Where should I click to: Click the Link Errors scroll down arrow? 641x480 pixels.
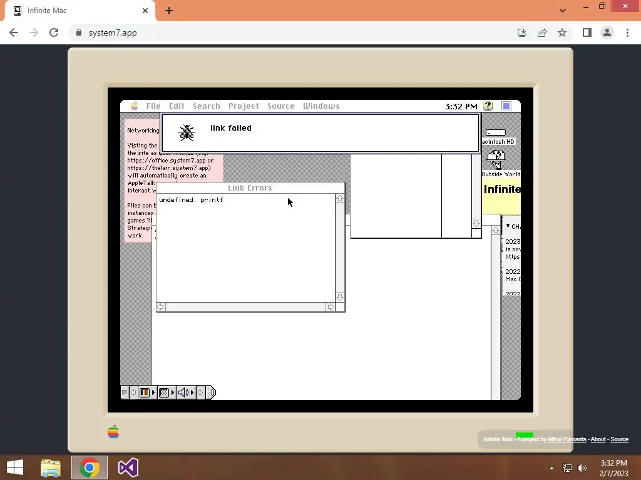pos(340,297)
